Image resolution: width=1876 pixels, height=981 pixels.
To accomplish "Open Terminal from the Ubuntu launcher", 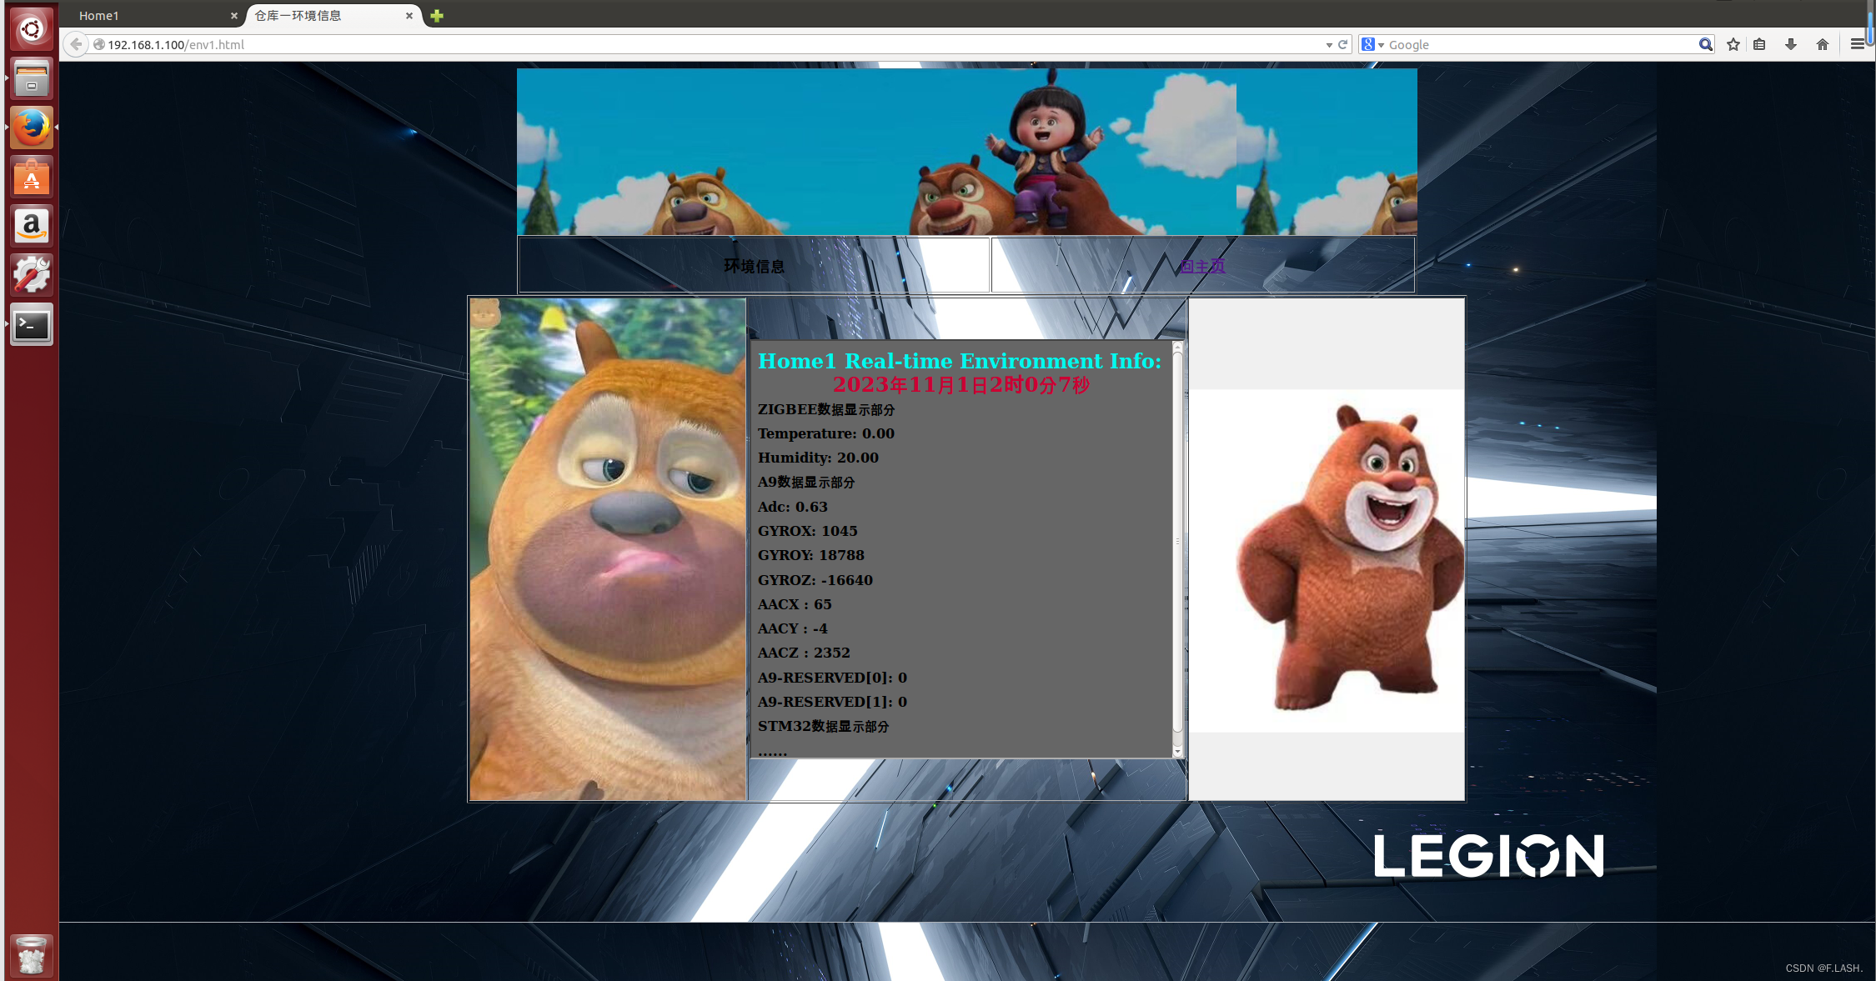I will 32,324.
